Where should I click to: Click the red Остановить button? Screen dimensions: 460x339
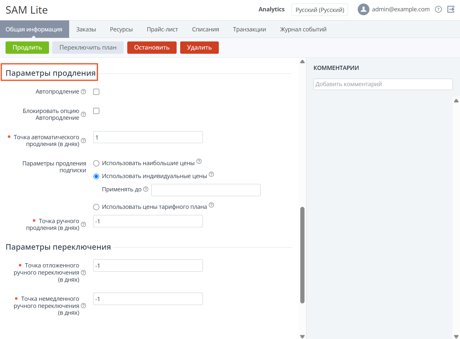point(152,48)
